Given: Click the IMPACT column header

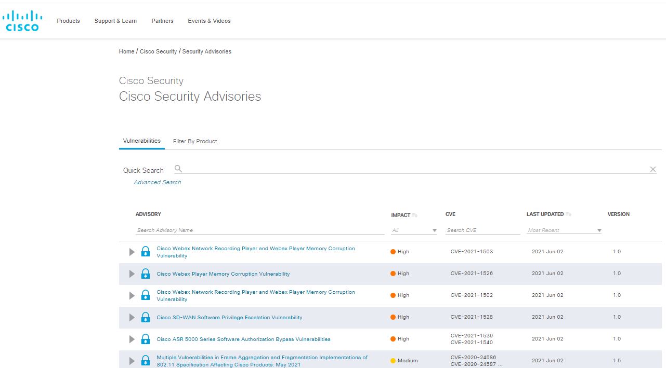Looking at the screenshot, I should pos(401,215).
